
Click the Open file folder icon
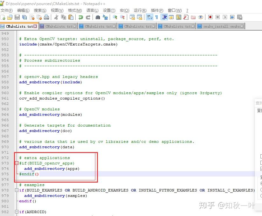tap(10, 17)
